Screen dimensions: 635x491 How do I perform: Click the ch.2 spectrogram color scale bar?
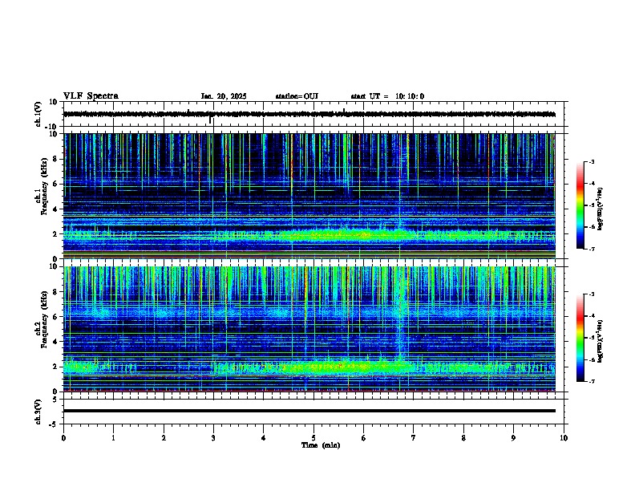580,338
